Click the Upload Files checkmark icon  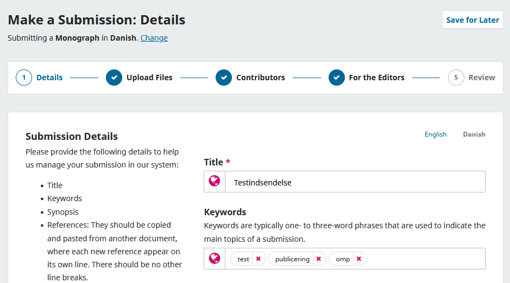(x=114, y=78)
